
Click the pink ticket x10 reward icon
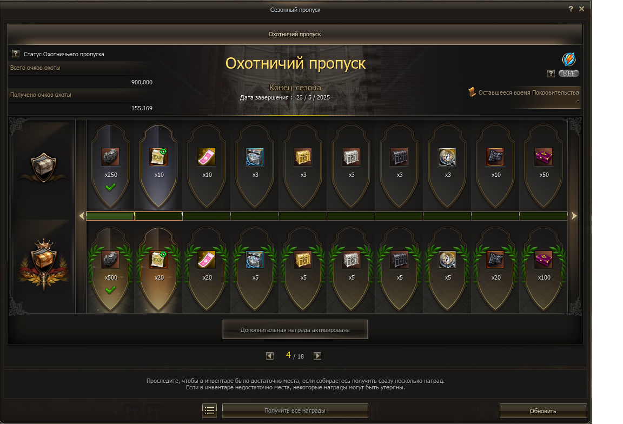[x=207, y=157]
